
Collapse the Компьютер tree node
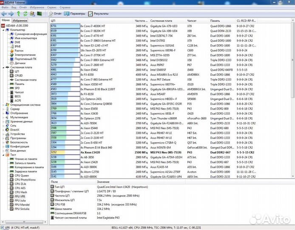3,30
